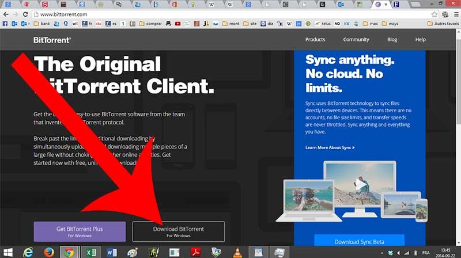Expand the 'Autres favoris' bookmarks folder
461x258 pixels.
(443, 24)
